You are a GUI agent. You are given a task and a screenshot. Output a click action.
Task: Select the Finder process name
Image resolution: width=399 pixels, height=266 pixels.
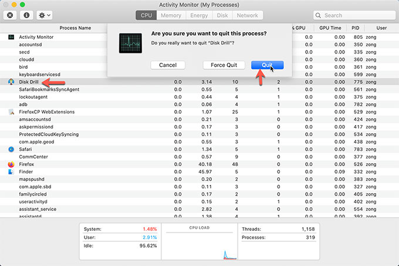[x=26, y=171]
